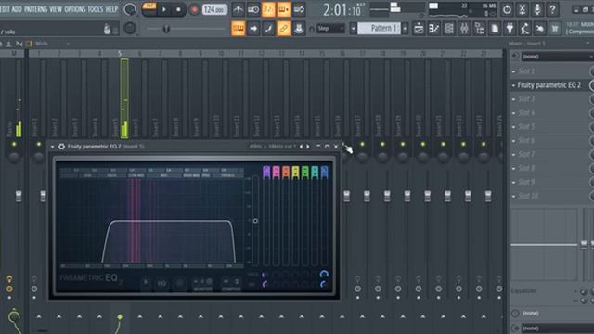The width and height of the screenshot is (594, 334).
Task: Open the plugin picker plug icon
Action: 510,29
